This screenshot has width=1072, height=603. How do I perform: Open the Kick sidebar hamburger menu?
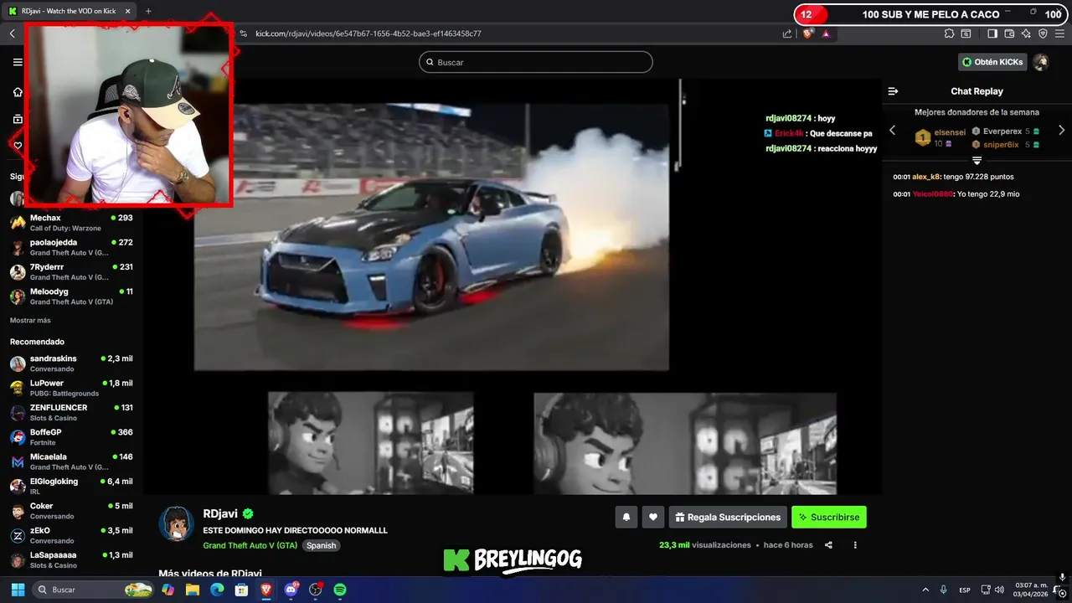18,62
